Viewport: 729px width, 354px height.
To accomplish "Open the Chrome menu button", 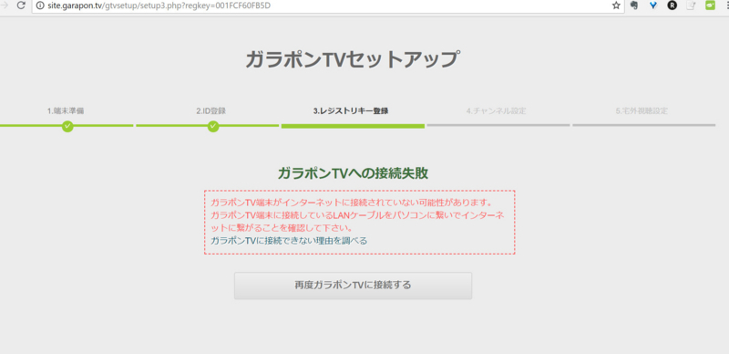I will coord(726,5).
